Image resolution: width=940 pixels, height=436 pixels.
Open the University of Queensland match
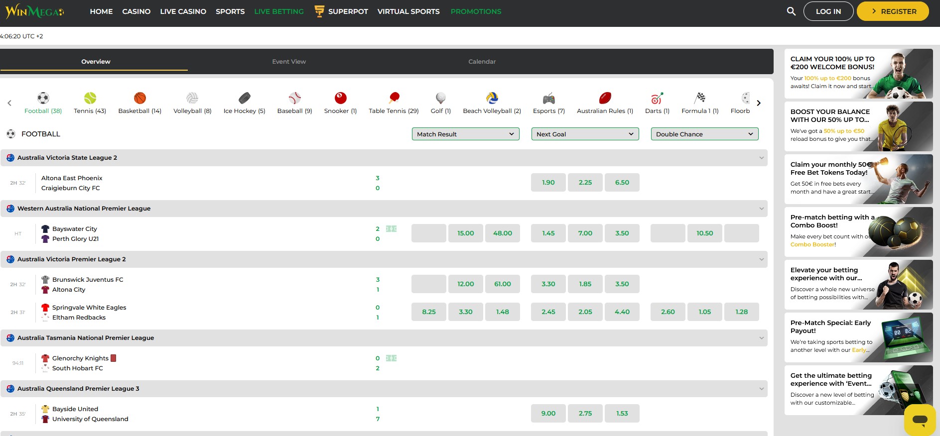[90, 419]
